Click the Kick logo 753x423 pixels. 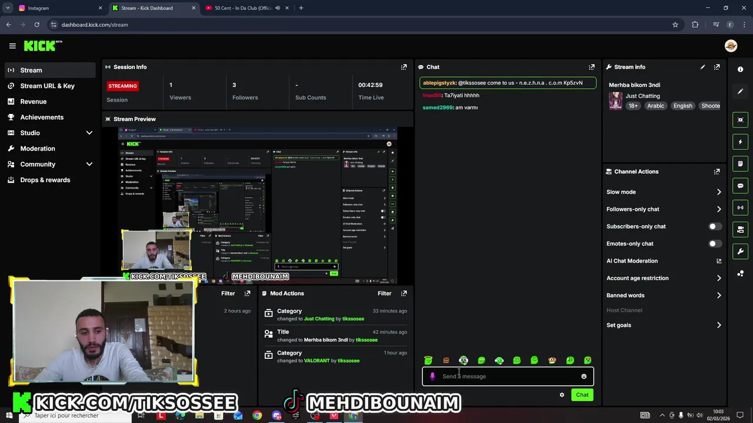pyautogui.click(x=42, y=46)
